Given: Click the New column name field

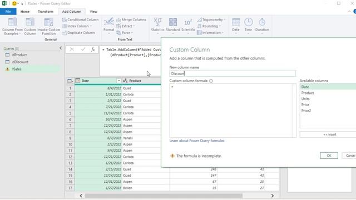Looking at the screenshot, I should pos(233,73).
